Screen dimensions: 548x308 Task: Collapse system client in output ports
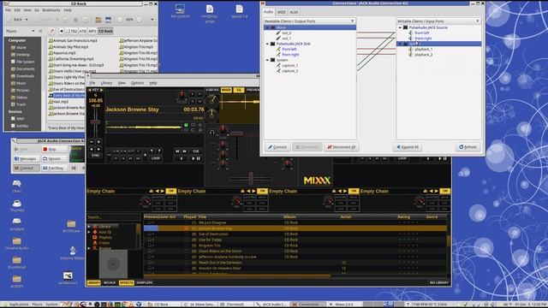[x=267, y=60]
